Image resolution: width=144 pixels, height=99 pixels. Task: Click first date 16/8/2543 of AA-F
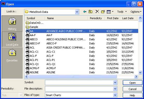(112, 35)
